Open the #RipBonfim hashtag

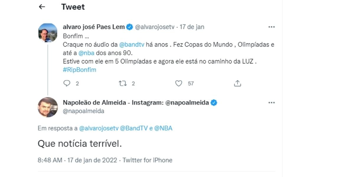pyautogui.click(x=79, y=70)
